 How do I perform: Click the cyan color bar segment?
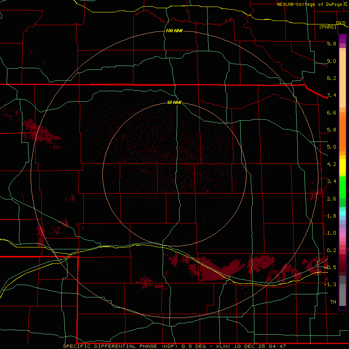pos(342,213)
